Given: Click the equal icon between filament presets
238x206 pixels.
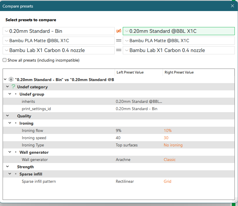Looking at the screenshot, I should [118, 41].
